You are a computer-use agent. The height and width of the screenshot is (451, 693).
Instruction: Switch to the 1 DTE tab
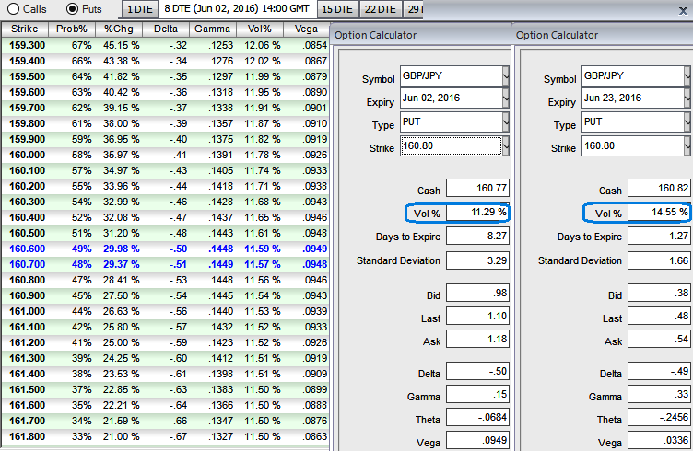[x=140, y=9]
